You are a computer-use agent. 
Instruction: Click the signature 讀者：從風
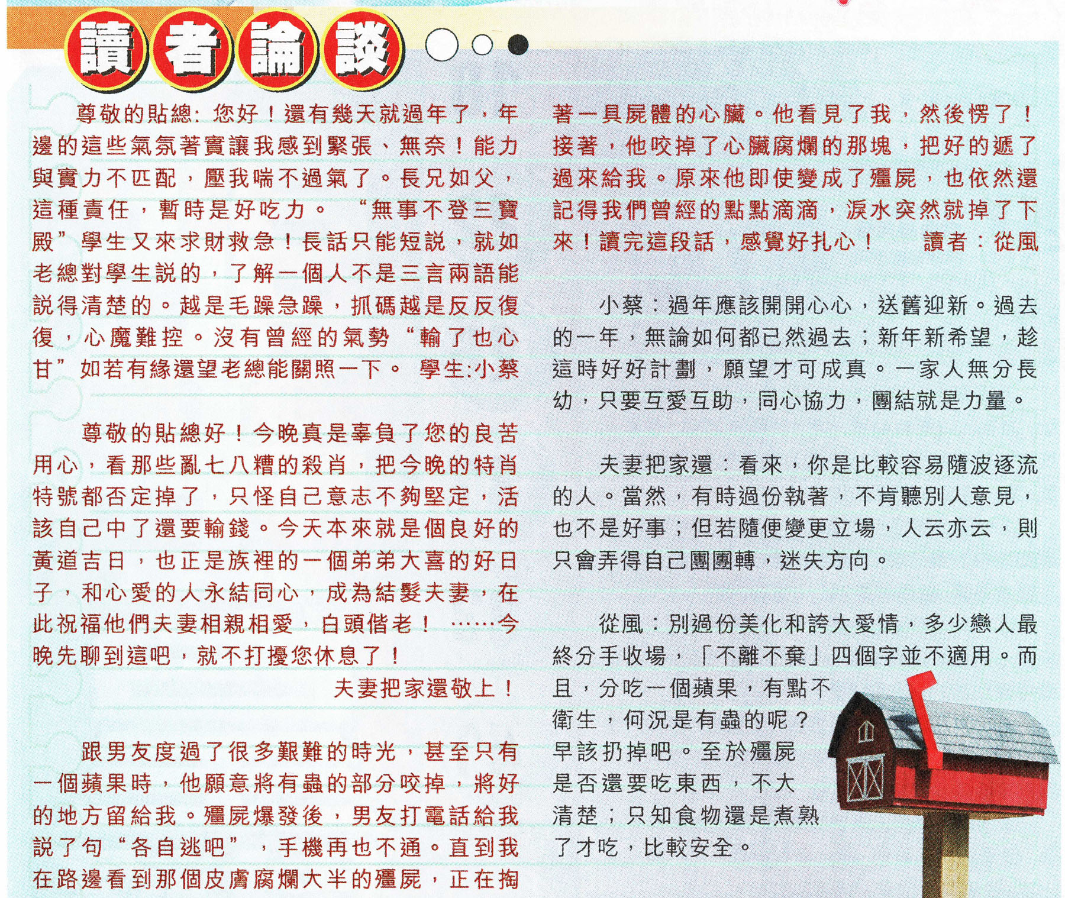pos(980,241)
